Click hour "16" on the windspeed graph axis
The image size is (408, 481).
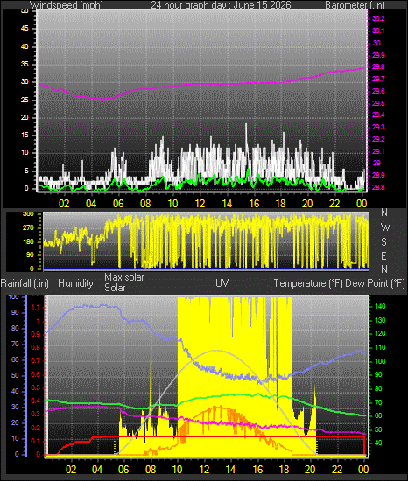[x=254, y=204]
